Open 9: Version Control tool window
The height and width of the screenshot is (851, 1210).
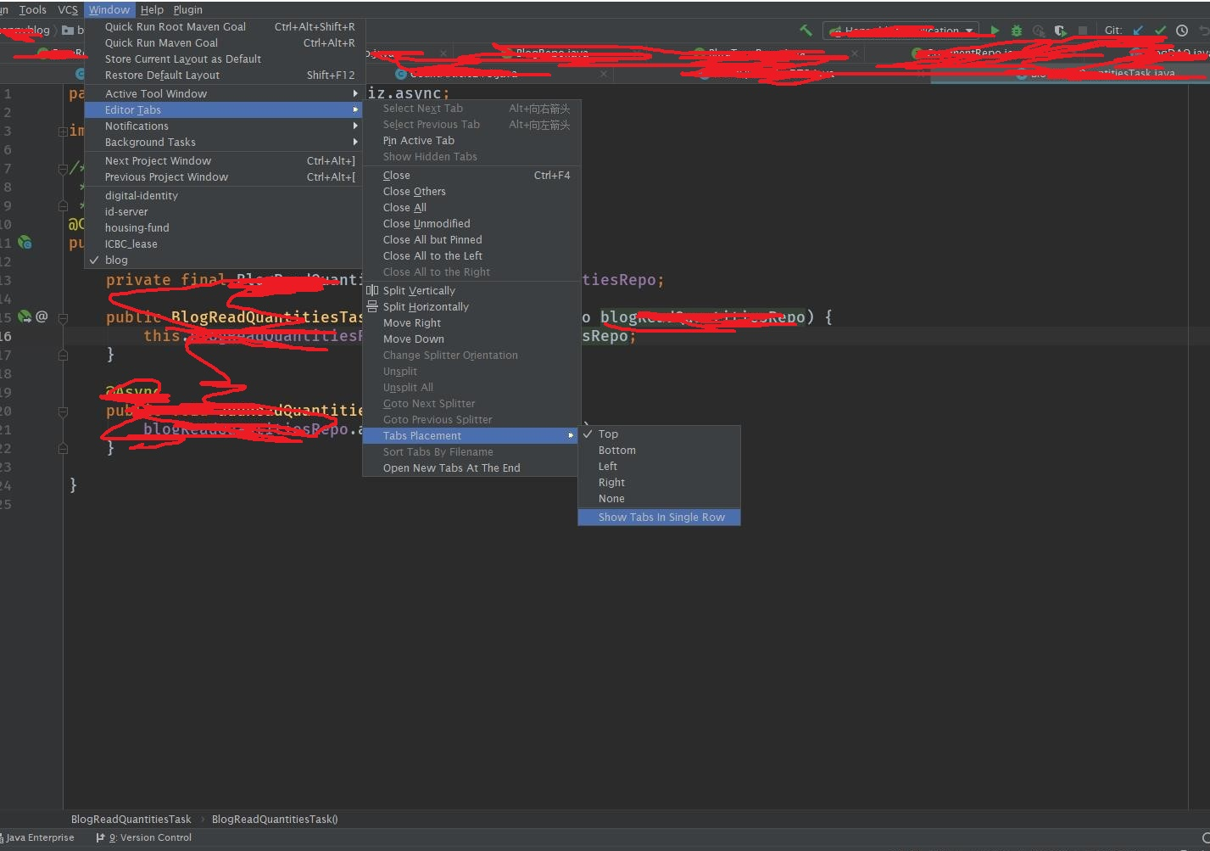click(144, 837)
